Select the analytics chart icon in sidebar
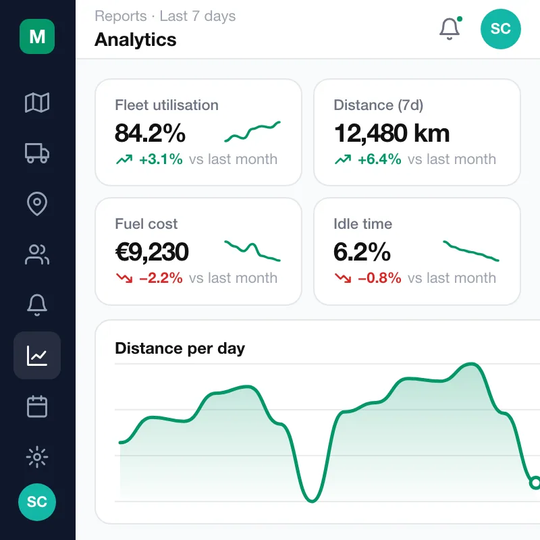Viewport: 540px width, 540px height. tap(37, 356)
